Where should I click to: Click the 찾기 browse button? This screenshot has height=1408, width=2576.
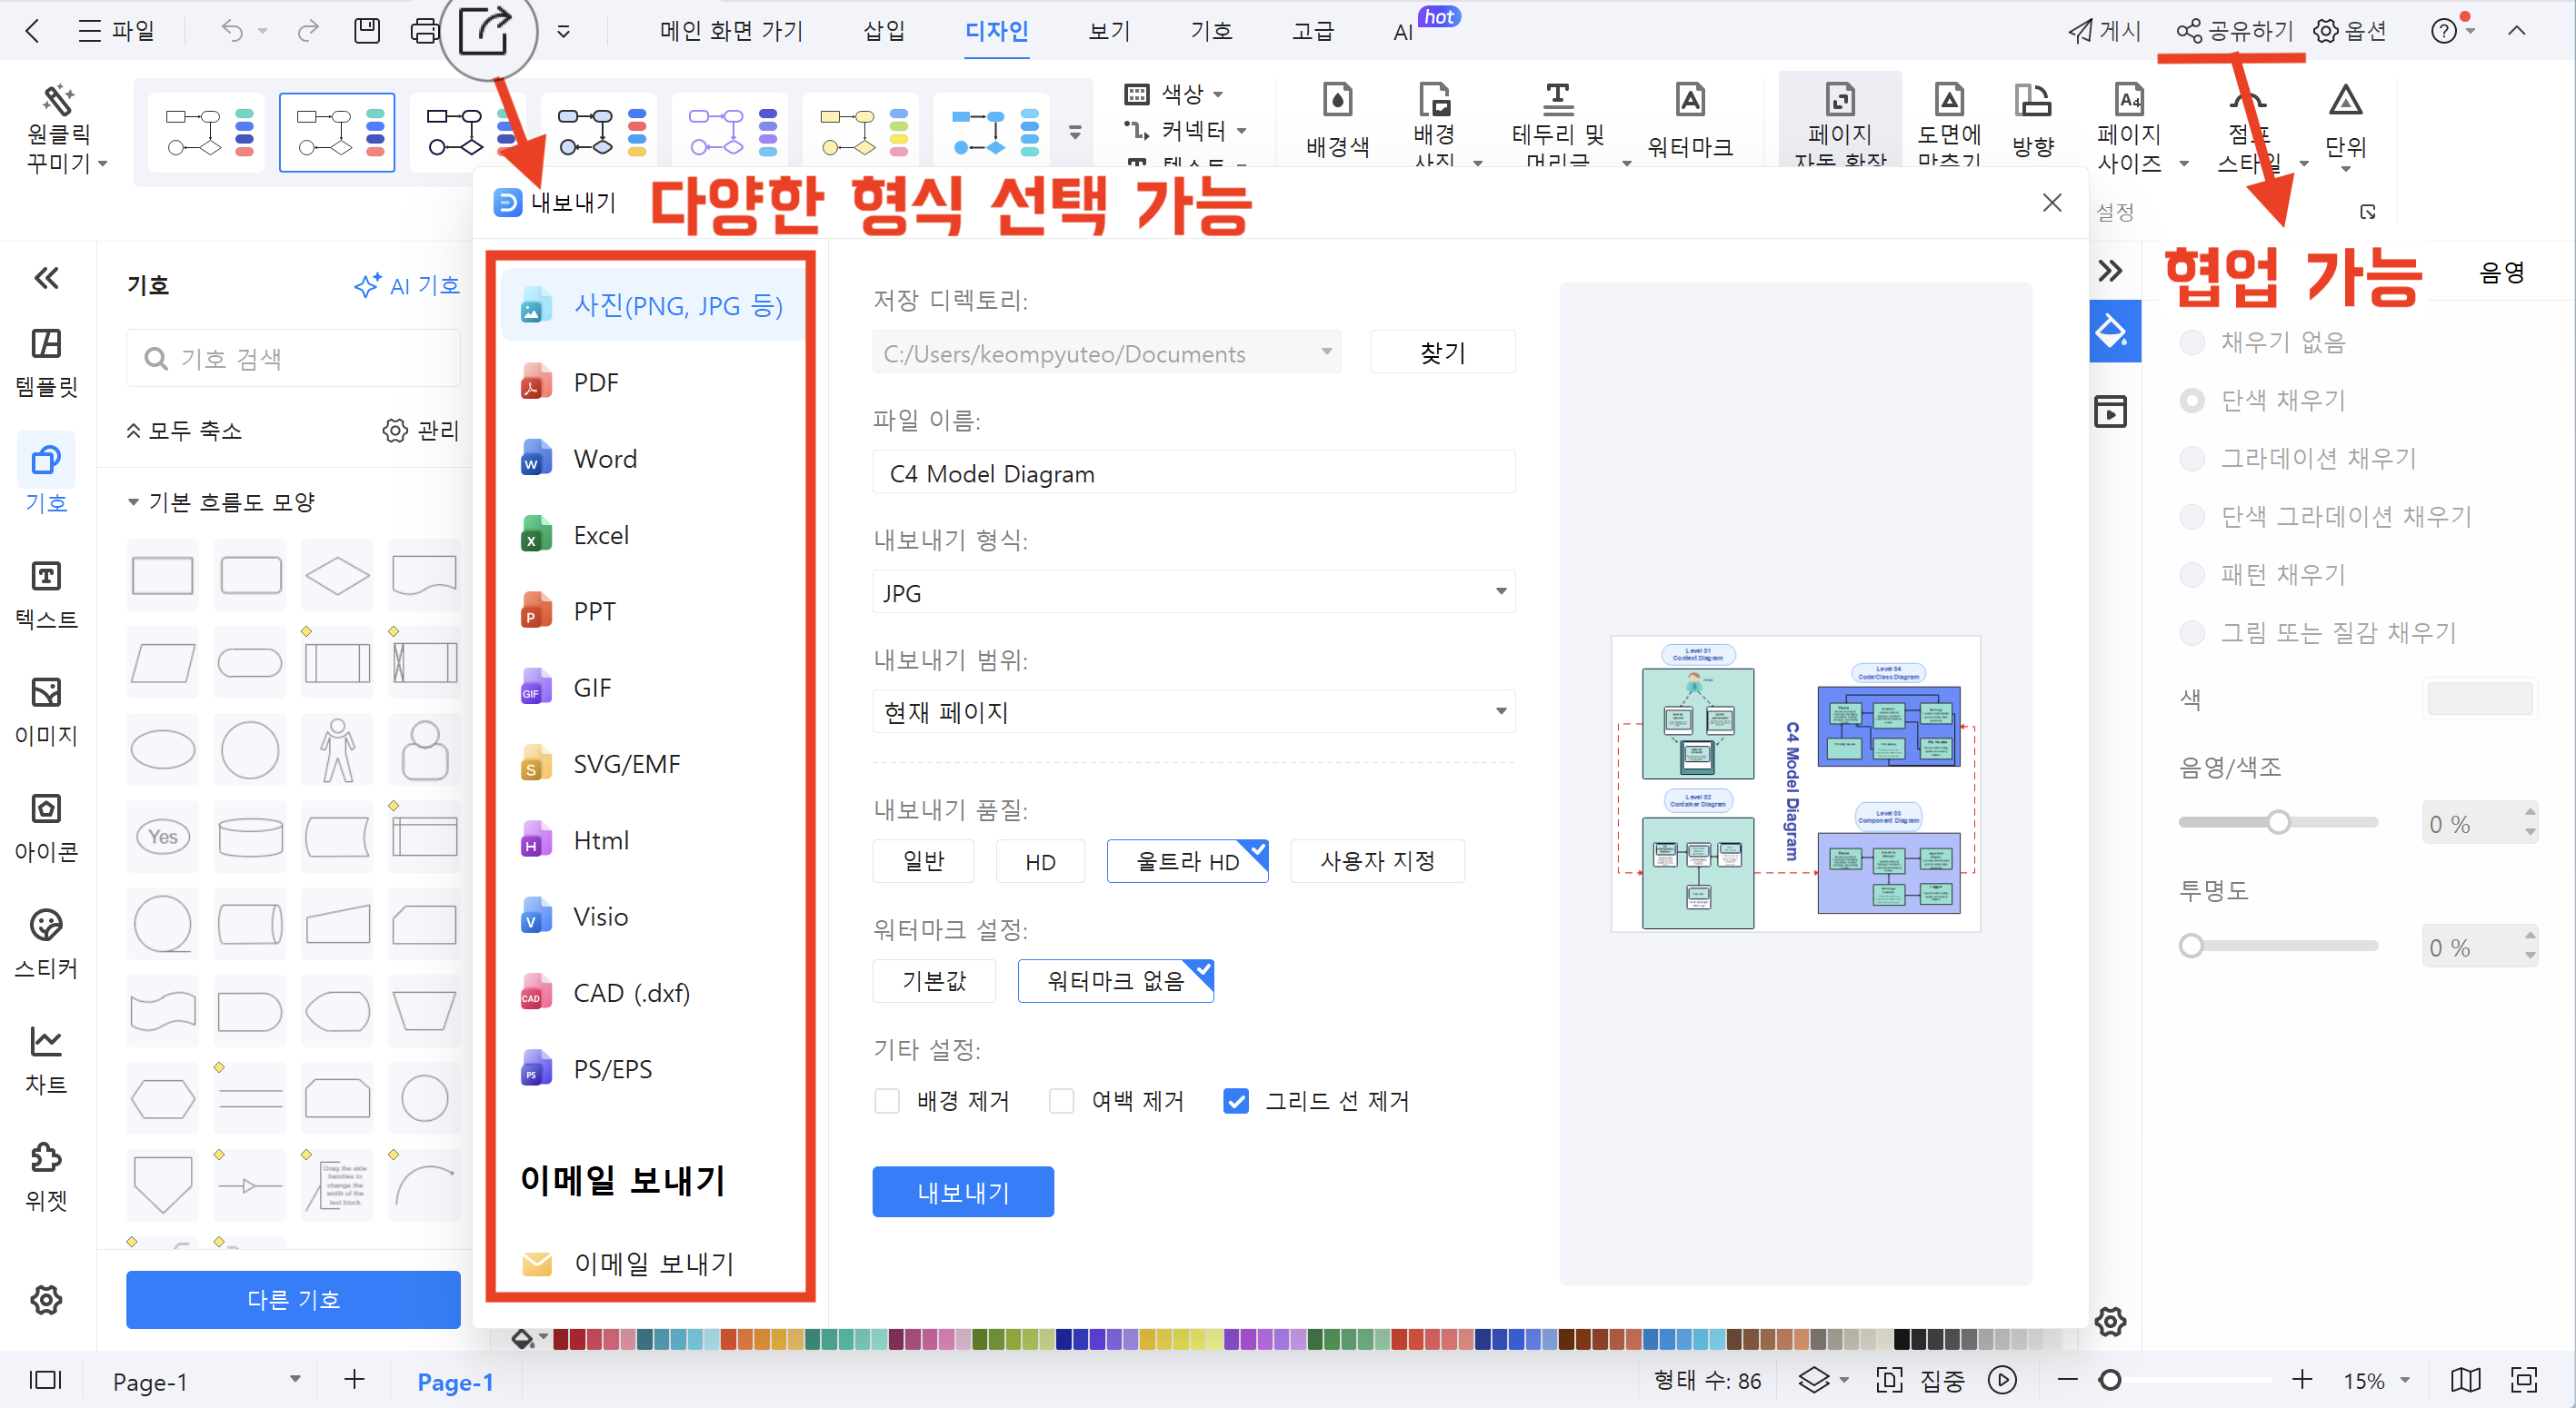[x=1442, y=352]
